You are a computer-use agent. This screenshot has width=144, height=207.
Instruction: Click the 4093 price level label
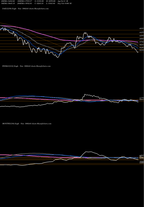pos(141,39)
